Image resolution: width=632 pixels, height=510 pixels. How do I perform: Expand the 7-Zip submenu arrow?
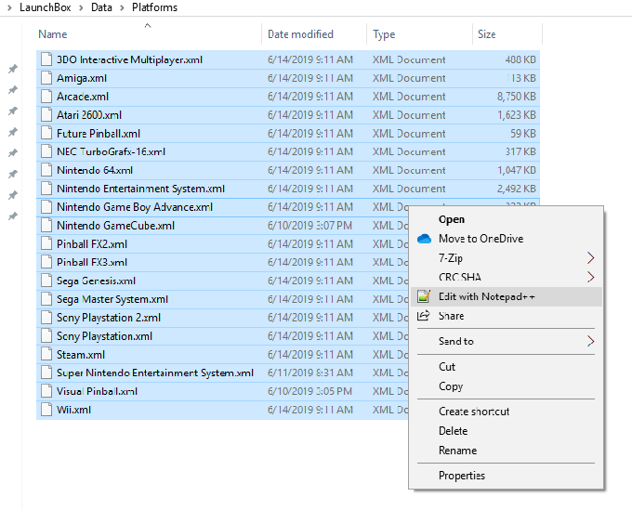(x=590, y=258)
